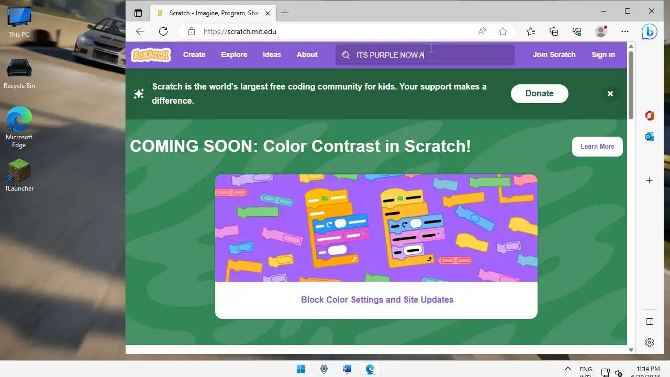Open Outlook in Edge sidebar
The height and width of the screenshot is (377, 670).
point(650,137)
